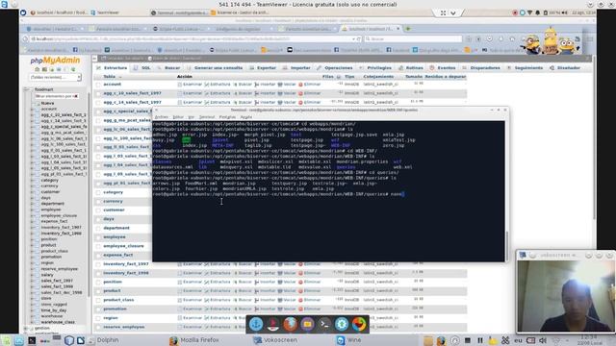Image resolution: width=616 pixels, height=346 pixels.
Task: Expand the account tree node
Action: tap(33, 109)
